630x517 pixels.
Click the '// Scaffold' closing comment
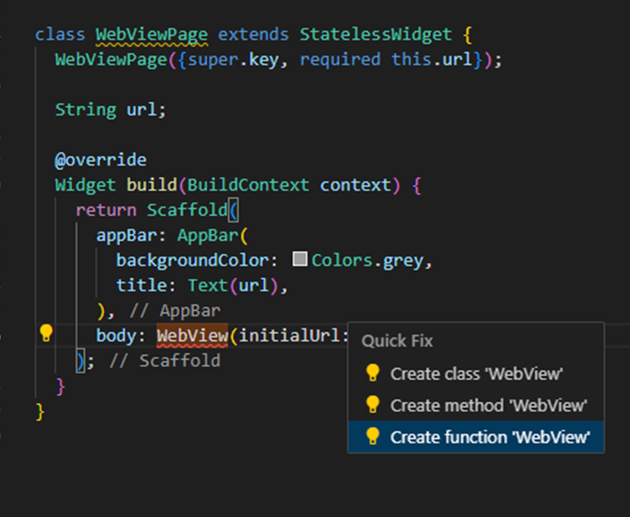164,360
